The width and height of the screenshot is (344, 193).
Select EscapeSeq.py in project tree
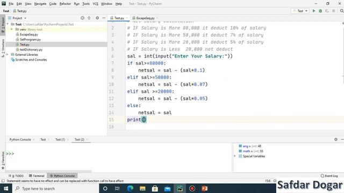tap(28, 34)
